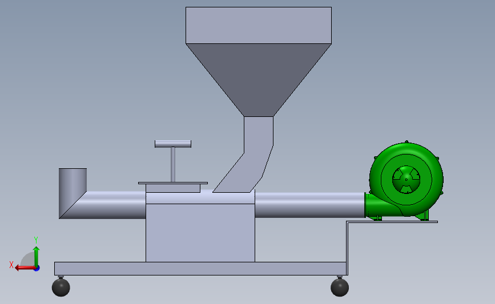The height and width of the screenshot is (304, 495).
Task: Select the right horizontal pipe toward the blower
Action: [x=309, y=205]
